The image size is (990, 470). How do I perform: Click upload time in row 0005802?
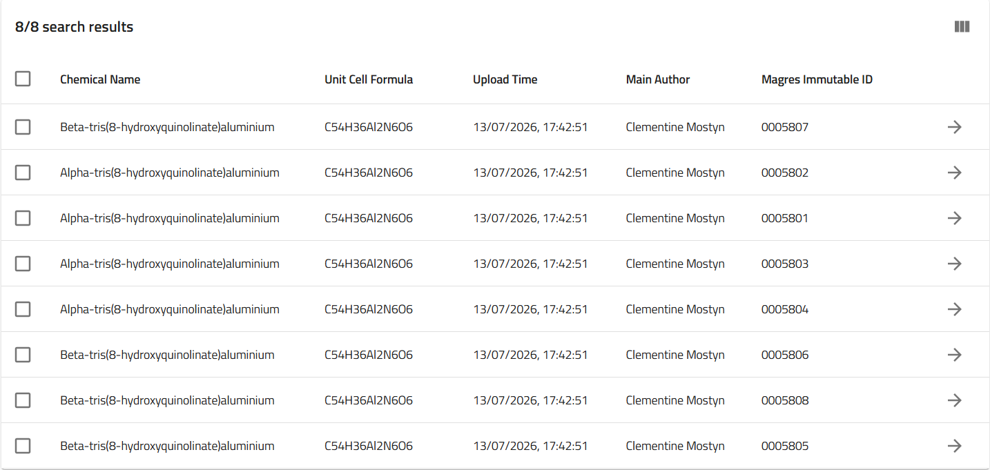pos(530,173)
